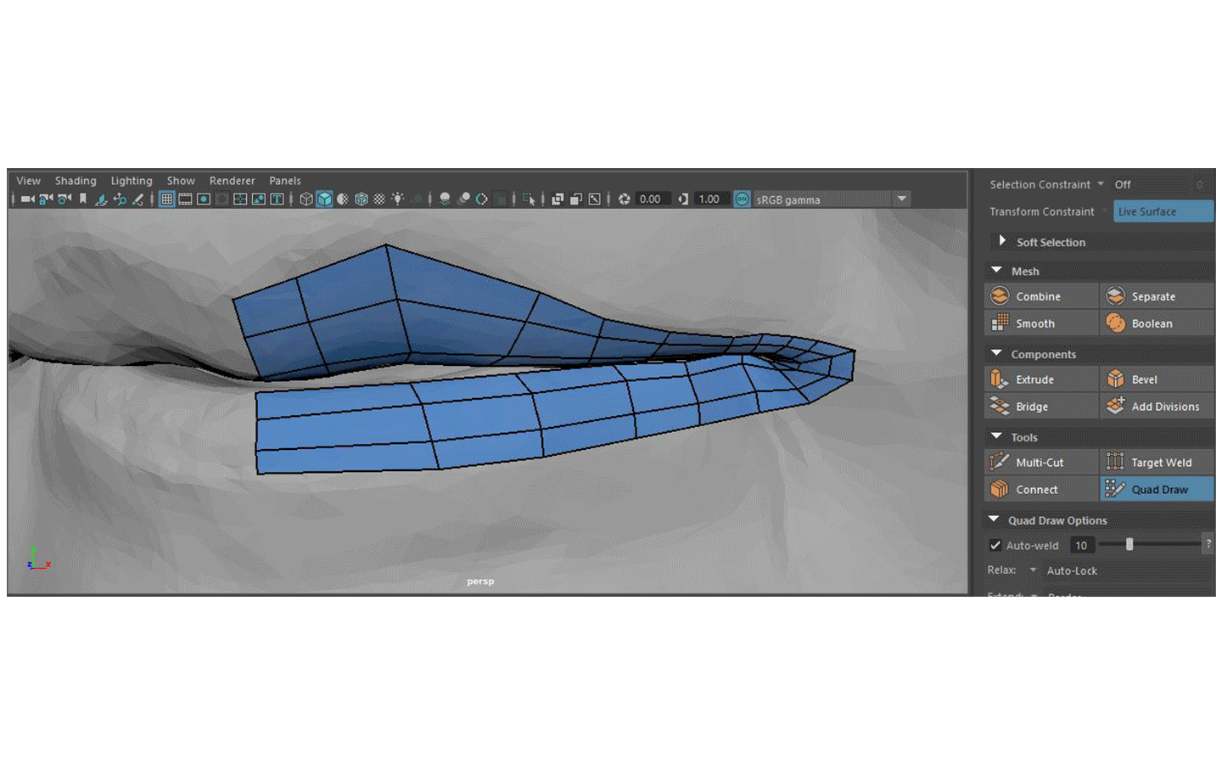The image size is (1222, 764).
Task: Open the Relax mode dropdown
Action: 1034,570
